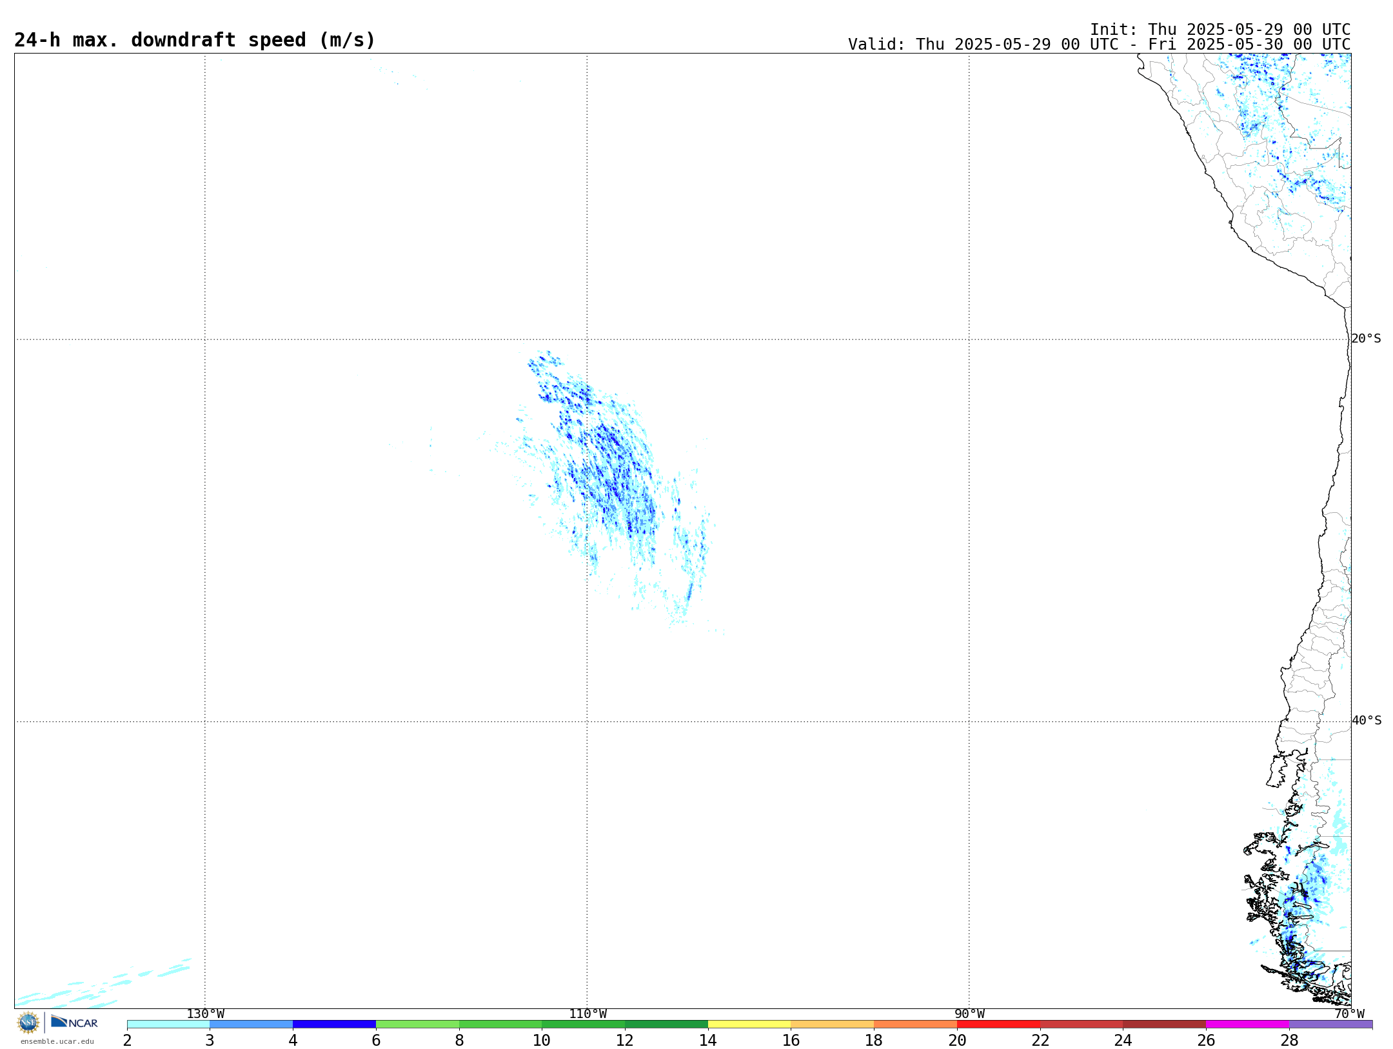Click the colorbar tick label 4
This screenshot has width=1393, height=1049.
coord(293,1040)
